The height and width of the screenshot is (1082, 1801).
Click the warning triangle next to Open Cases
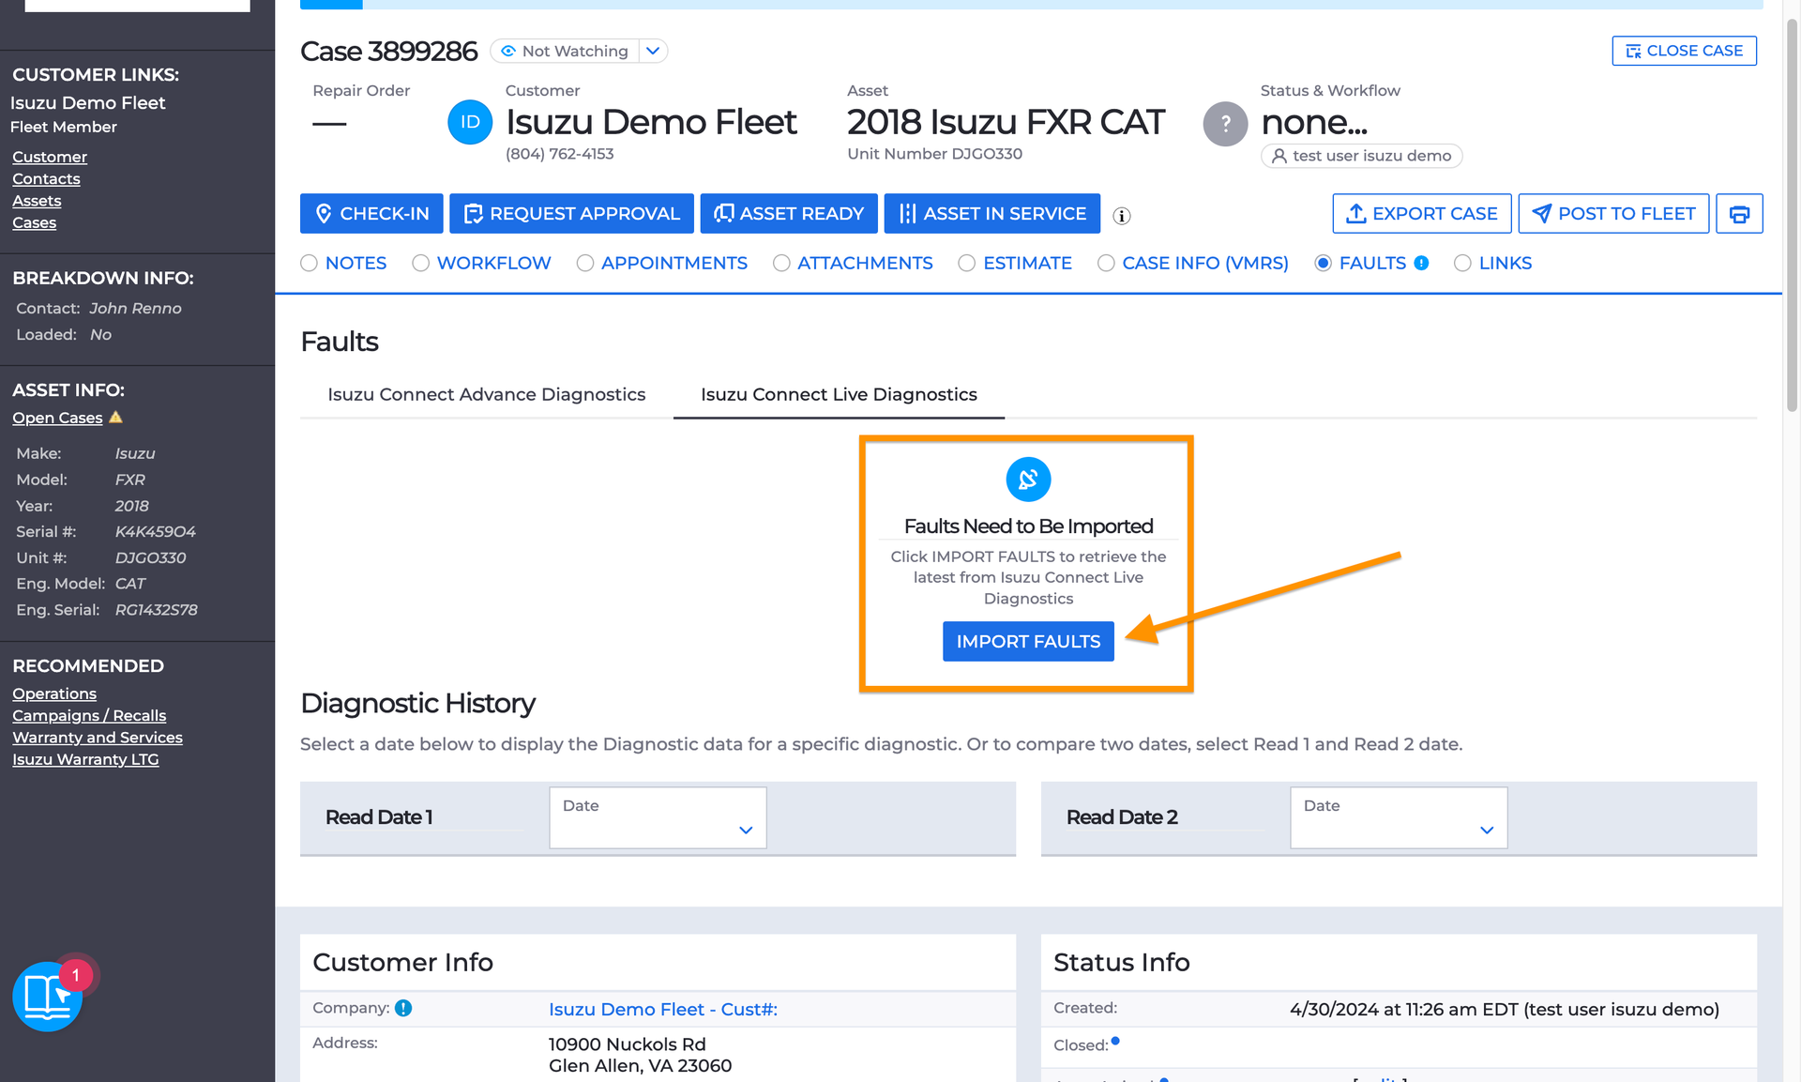pos(116,417)
